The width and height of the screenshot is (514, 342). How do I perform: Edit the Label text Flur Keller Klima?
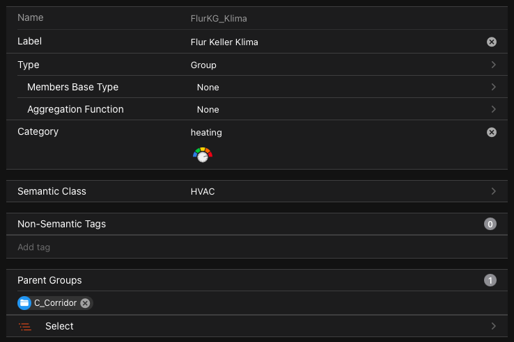click(x=224, y=42)
